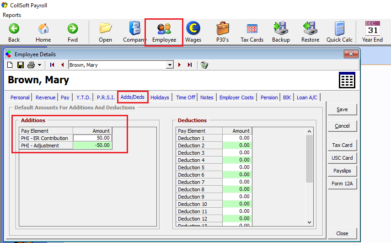
Task: Select the Employer Costs tab
Action: click(x=236, y=97)
